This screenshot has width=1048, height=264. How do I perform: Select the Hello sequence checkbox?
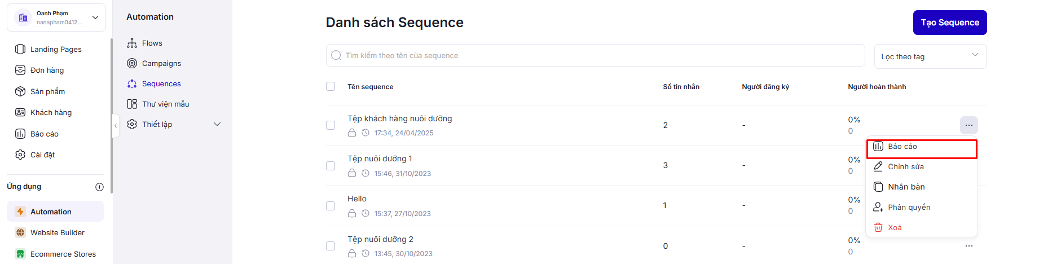331,206
